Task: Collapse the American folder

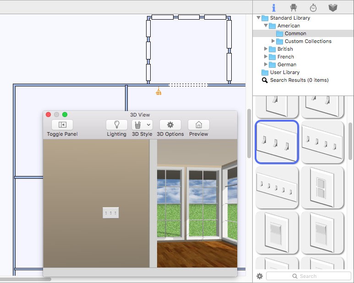Action: (x=266, y=26)
